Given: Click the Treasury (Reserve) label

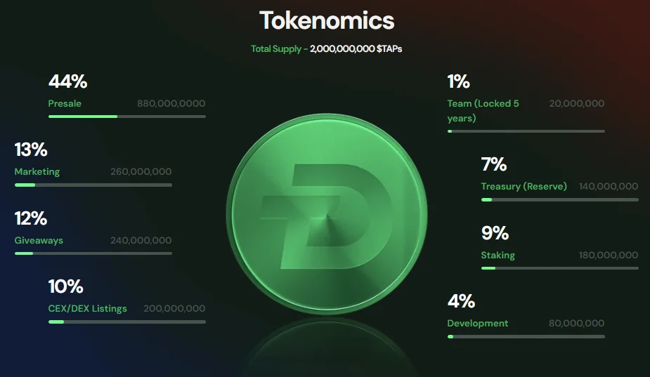Looking at the screenshot, I should [524, 186].
